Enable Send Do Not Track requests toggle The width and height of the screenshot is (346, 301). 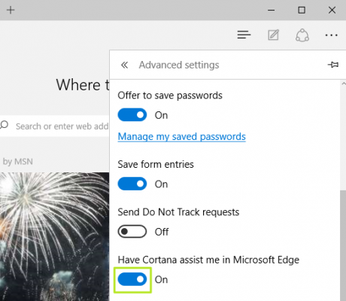pyautogui.click(x=132, y=231)
